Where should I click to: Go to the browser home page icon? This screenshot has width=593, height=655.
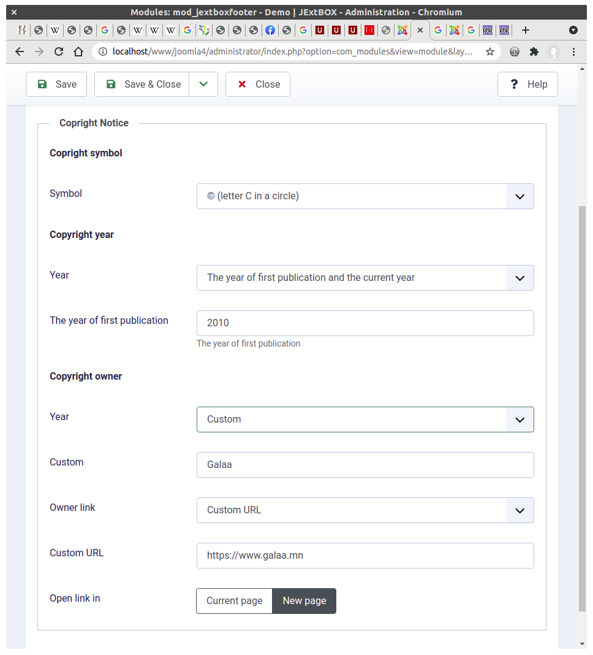point(78,52)
